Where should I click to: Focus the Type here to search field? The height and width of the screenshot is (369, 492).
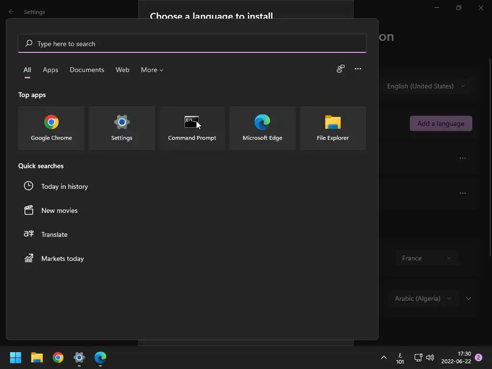192,44
